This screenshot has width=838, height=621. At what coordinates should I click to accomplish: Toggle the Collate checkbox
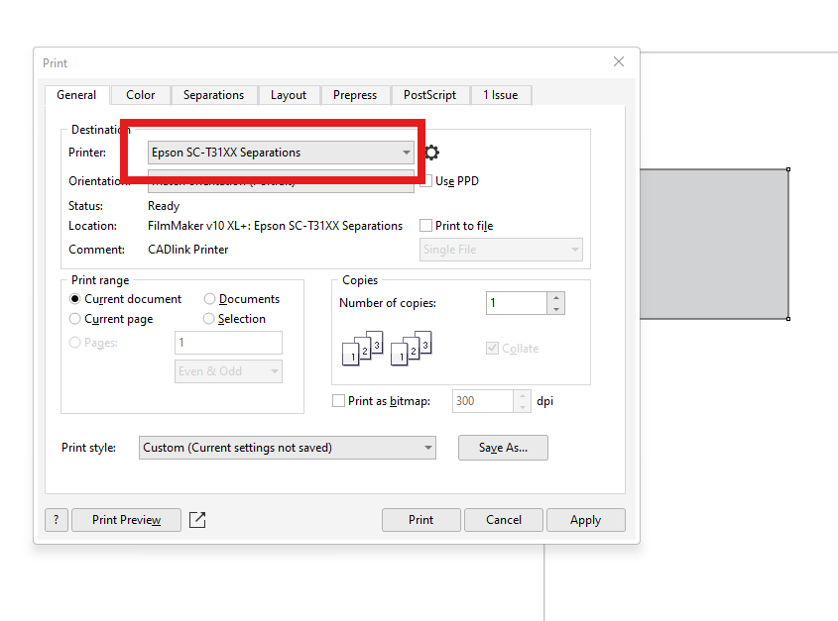492,349
